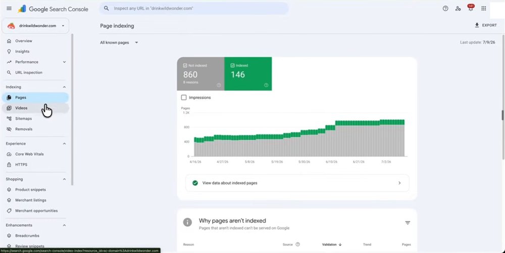Screen dimensions: 505x253
Task: Open the All known pages dropdown
Action: coord(119,42)
